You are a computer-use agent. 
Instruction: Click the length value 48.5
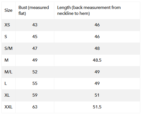[97, 60]
